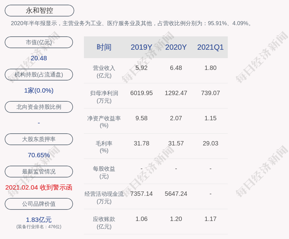Select the red 2021.02.04 收到警示函 notice

[x=39, y=188]
